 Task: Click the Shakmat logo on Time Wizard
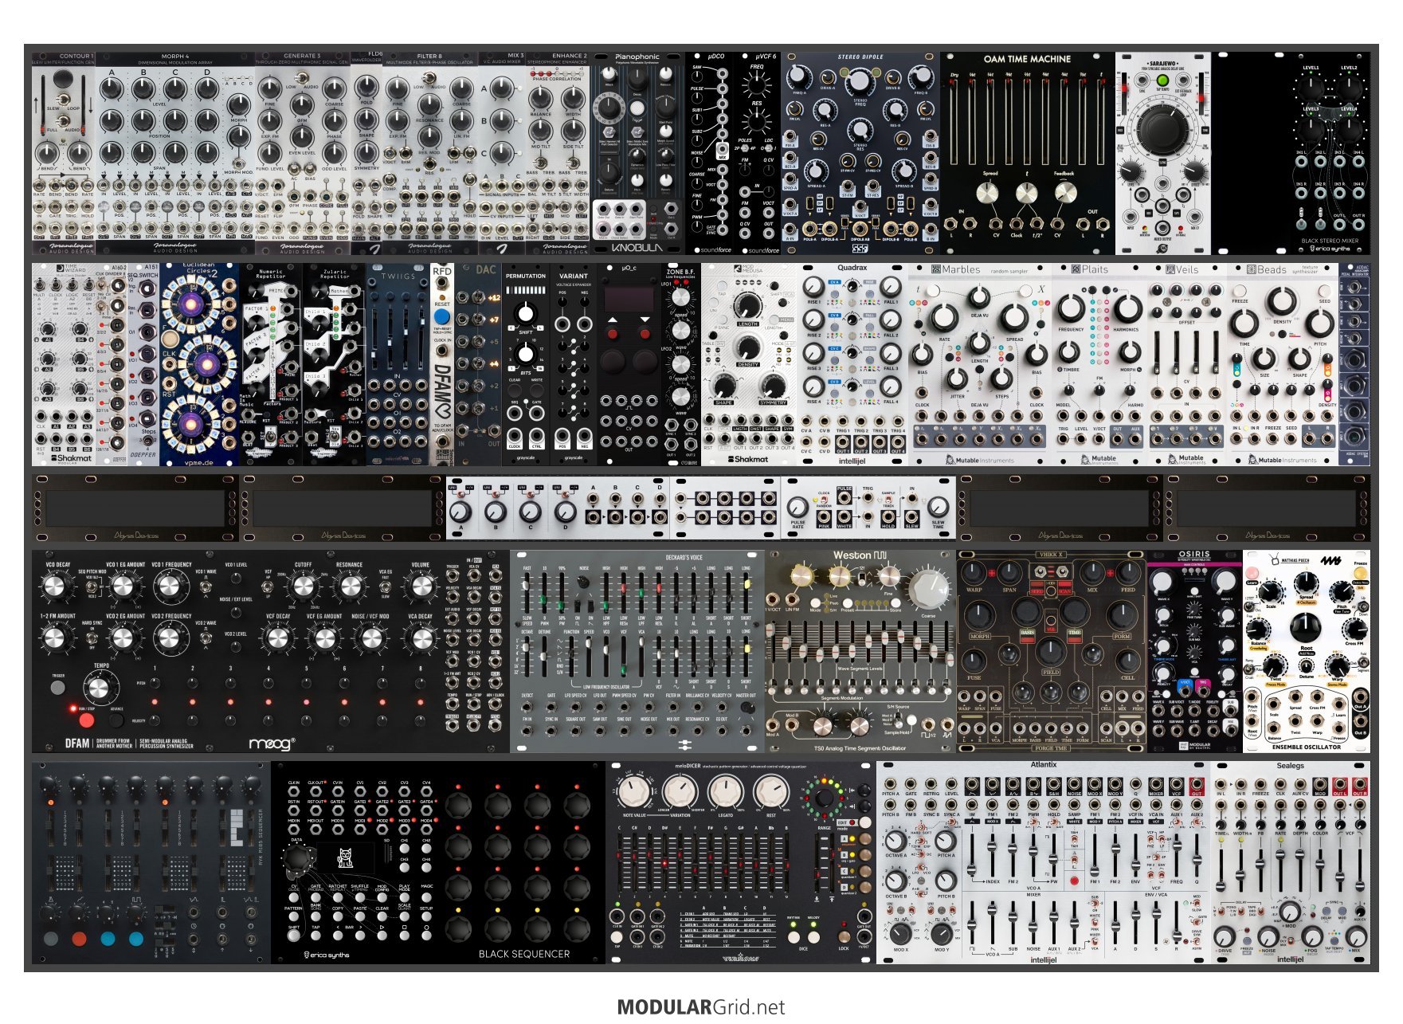72,458
